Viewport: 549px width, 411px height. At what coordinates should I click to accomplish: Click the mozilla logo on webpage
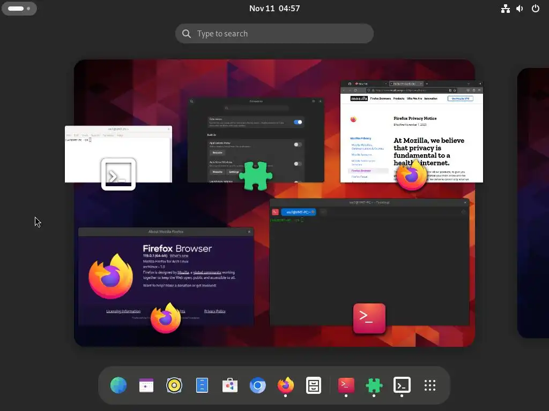(x=359, y=98)
